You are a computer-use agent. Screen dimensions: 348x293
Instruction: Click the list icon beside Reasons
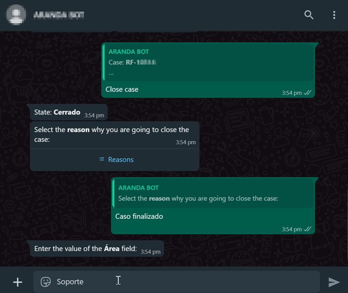102,159
